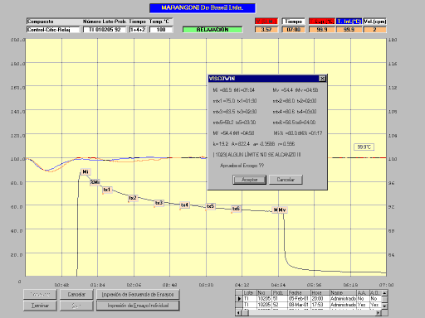425x318 pixels.
Task: Click Aceptar in the VISCOWIN dialog
Action: (250, 180)
